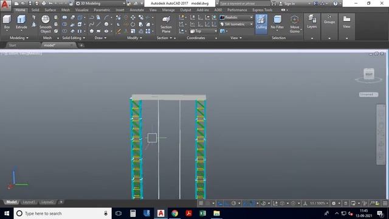Switch to the Visualize ribbon tab
This screenshot has height=219, width=389.
pyautogui.click(x=81, y=10)
